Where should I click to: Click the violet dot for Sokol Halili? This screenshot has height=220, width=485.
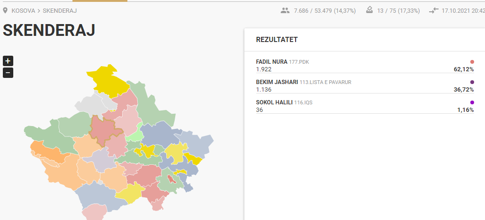[x=472, y=102]
